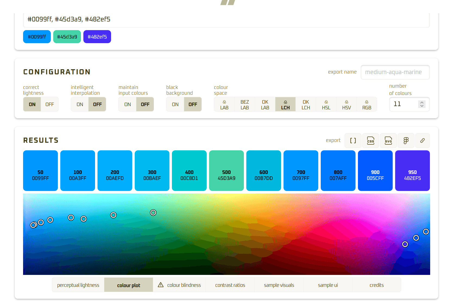The width and height of the screenshot is (450, 308).
Task: Switch to the perceptual lightness tab
Action: point(78,285)
